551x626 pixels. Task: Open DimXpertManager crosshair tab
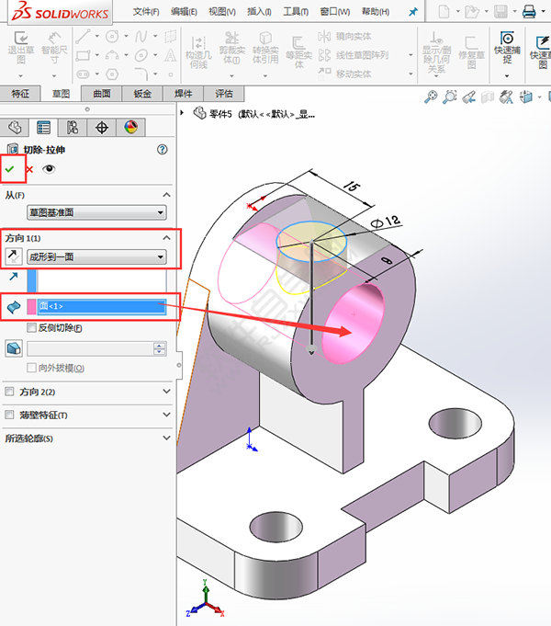[x=102, y=128]
